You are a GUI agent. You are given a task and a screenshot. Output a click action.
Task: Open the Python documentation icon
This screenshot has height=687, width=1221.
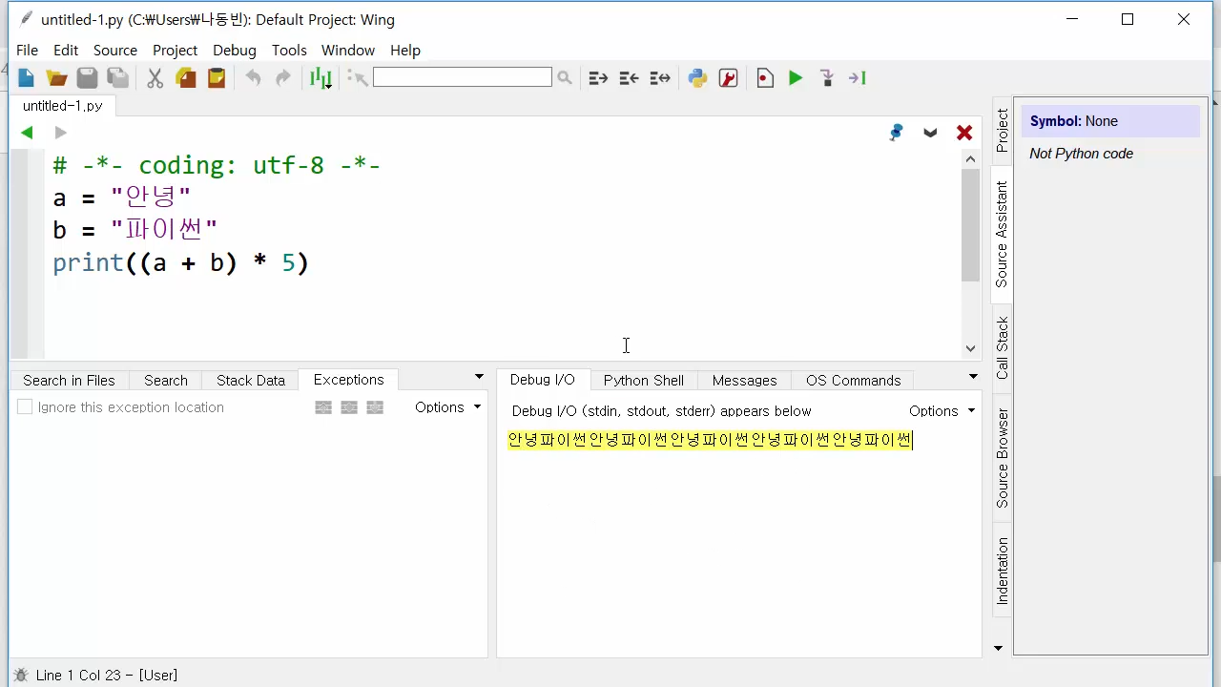click(x=697, y=78)
